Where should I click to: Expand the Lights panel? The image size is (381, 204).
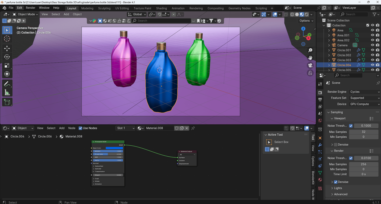[x=338, y=188]
